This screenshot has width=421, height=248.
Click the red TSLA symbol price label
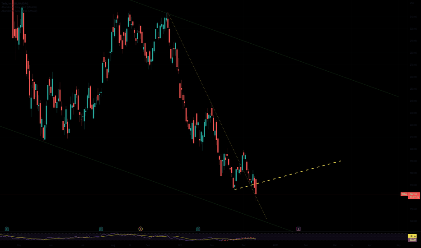tap(404, 194)
